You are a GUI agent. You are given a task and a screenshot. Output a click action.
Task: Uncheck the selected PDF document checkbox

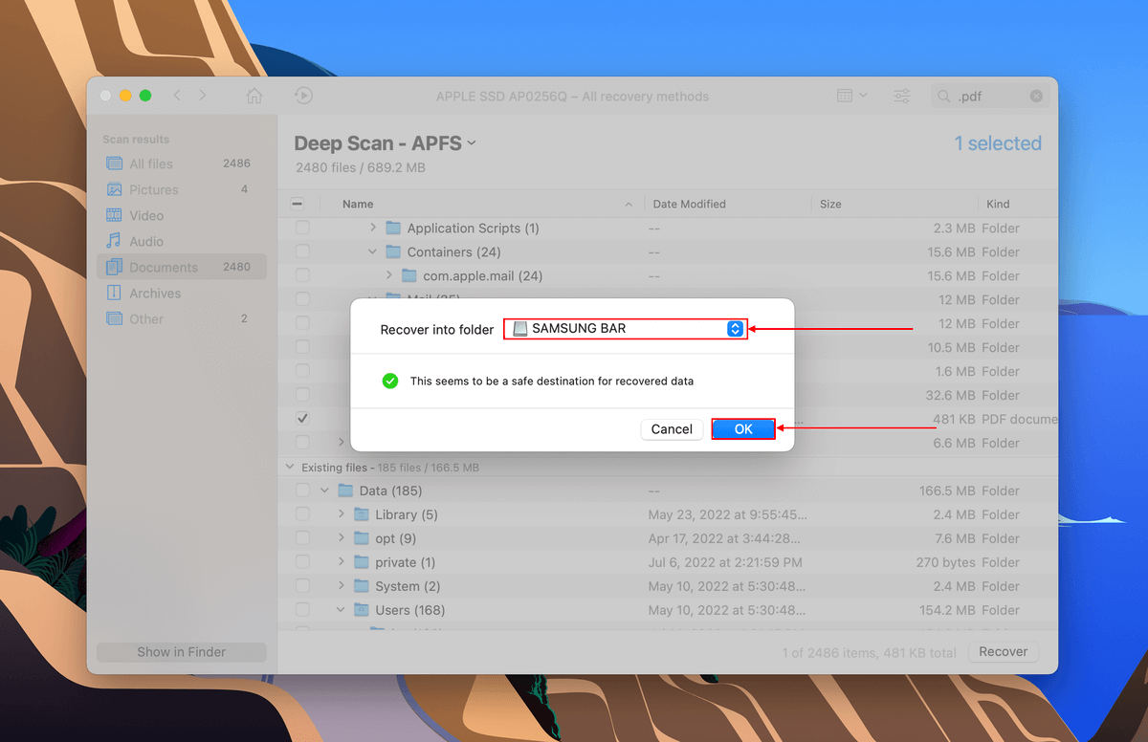click(302, 419)
